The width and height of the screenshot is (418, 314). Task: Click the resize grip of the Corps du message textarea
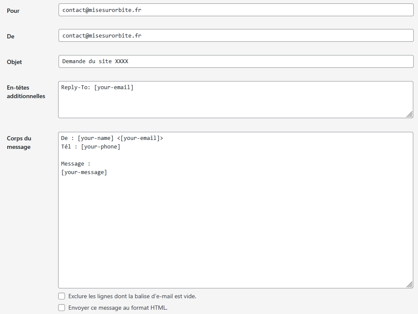click(x=409, y=284)
